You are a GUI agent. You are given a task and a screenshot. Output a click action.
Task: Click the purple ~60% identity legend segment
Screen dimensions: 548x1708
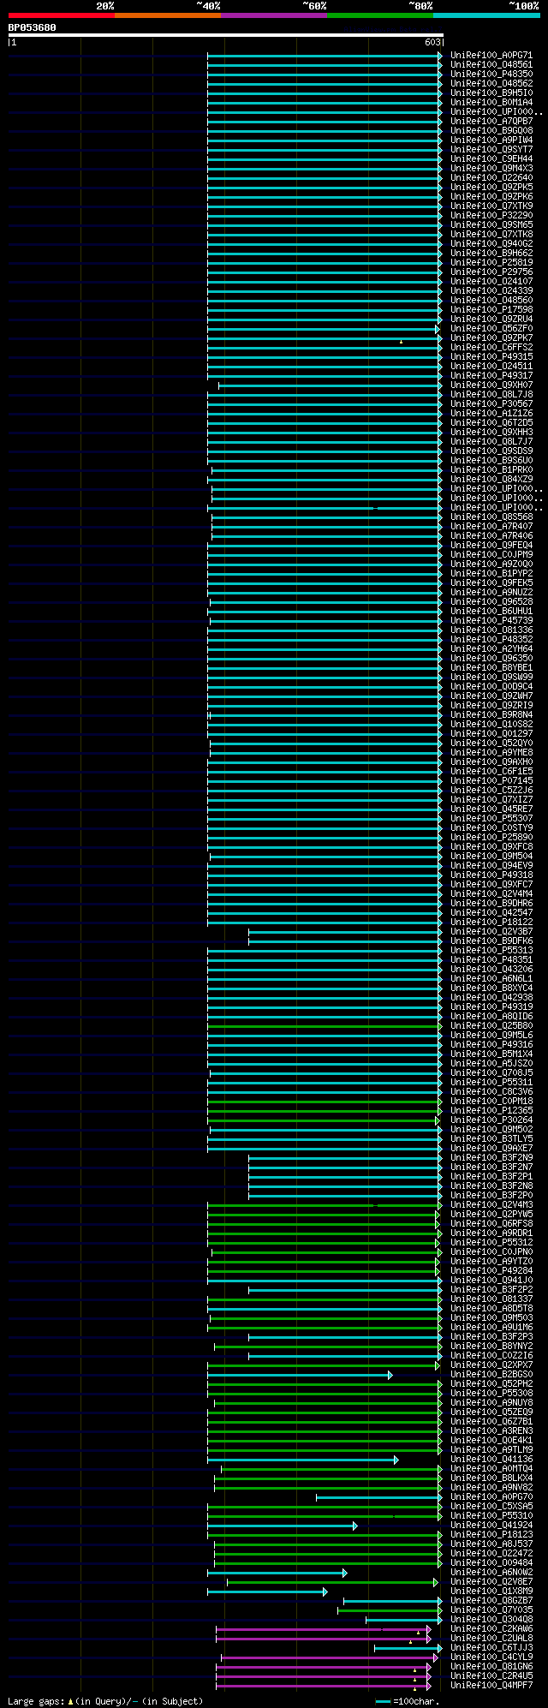pos(274,15)
